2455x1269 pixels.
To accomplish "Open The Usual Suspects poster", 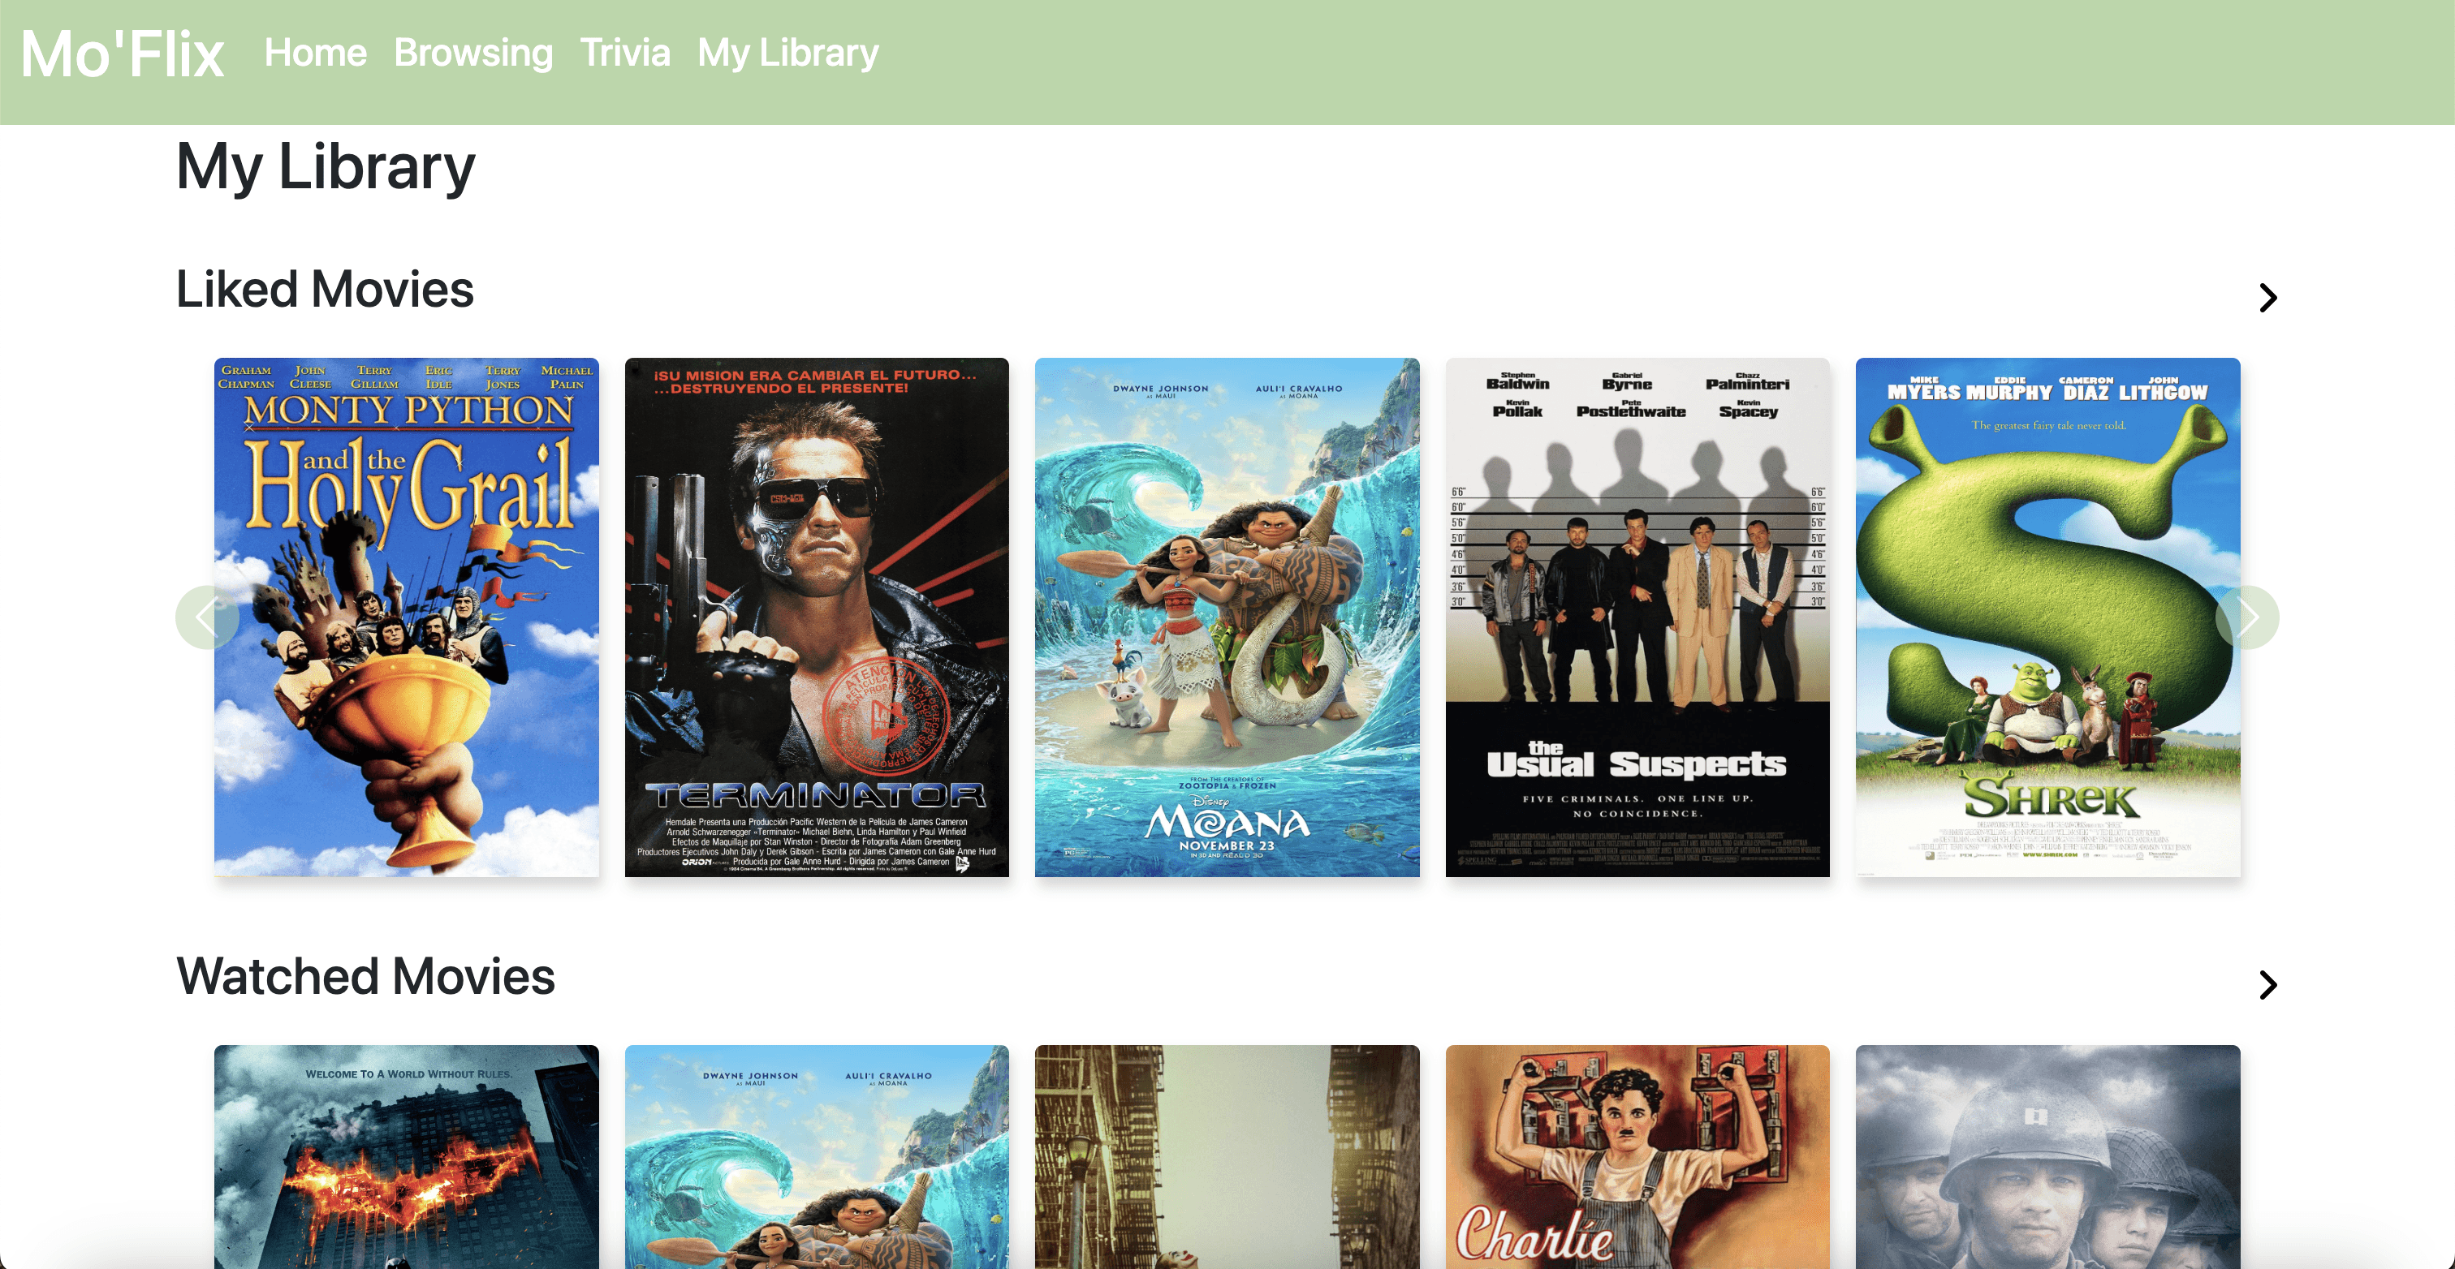I will click(1637, 617).
